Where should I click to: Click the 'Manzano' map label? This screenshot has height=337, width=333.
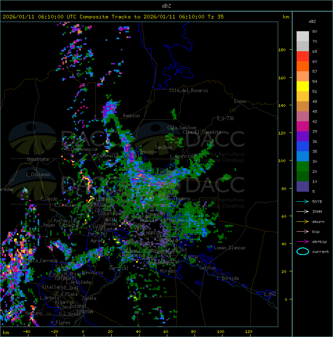pos(34,313)
